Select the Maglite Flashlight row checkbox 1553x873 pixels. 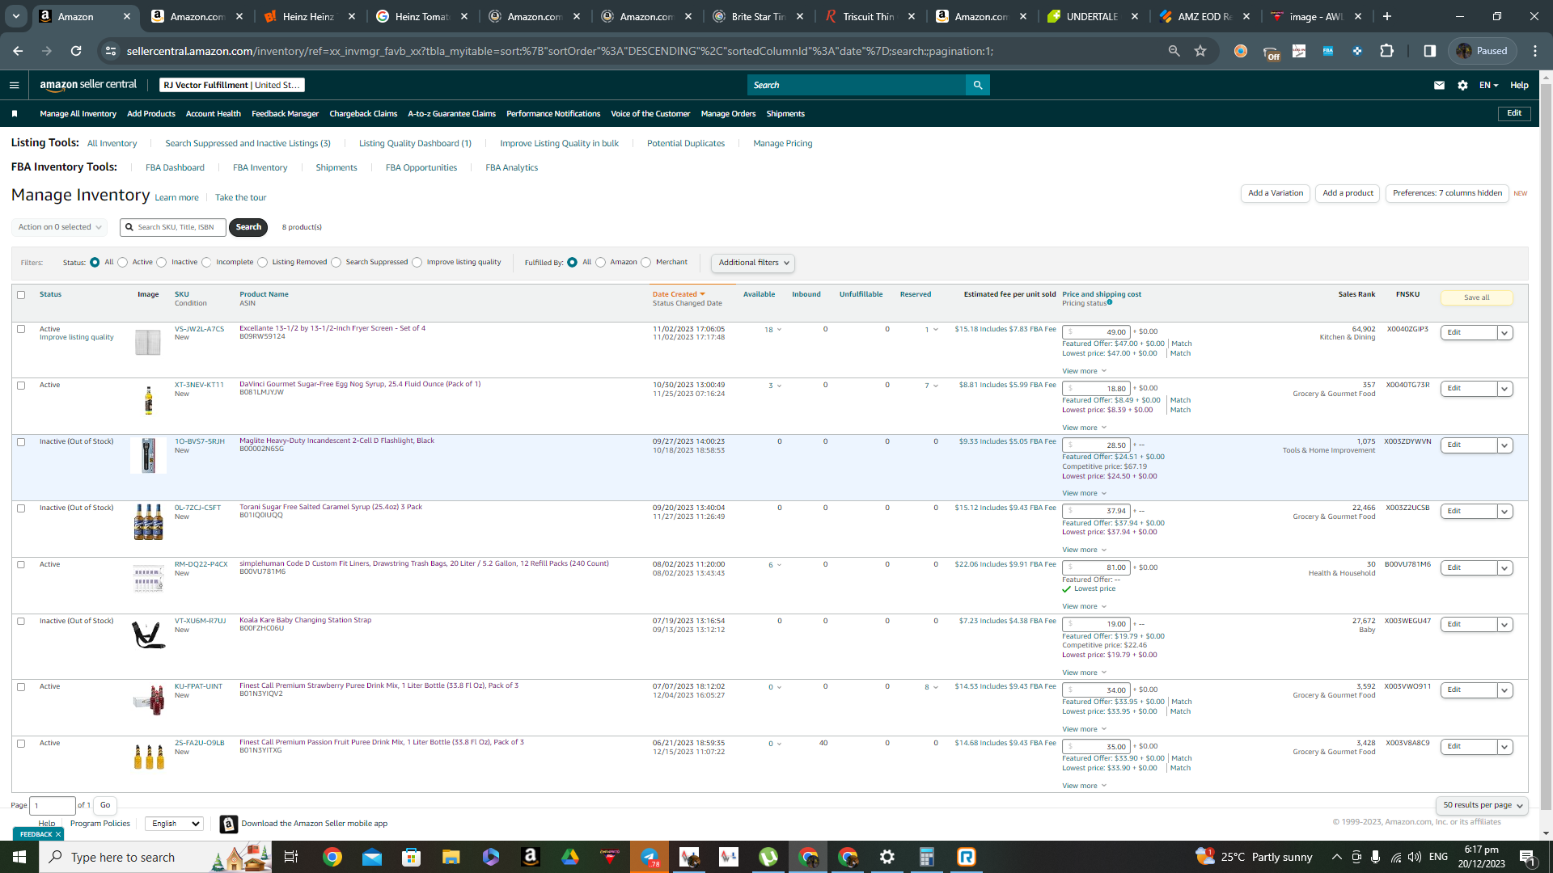[21, 442]
